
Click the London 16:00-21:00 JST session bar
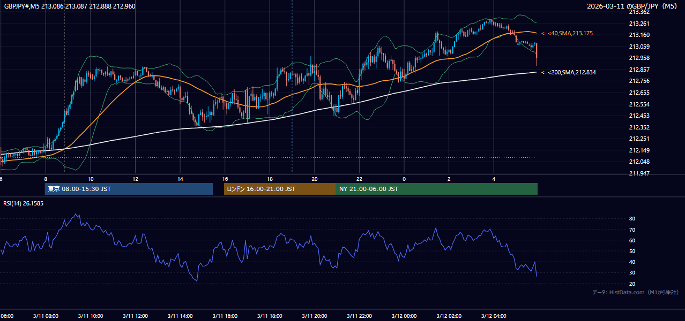click(280, 189)
